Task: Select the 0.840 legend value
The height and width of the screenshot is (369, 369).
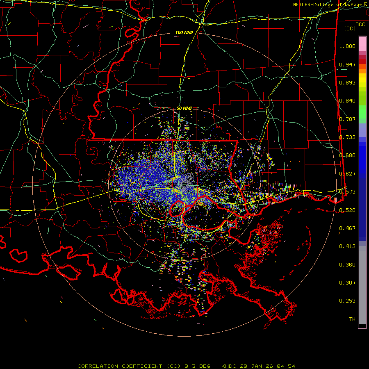Action: (x=347, y=101)
